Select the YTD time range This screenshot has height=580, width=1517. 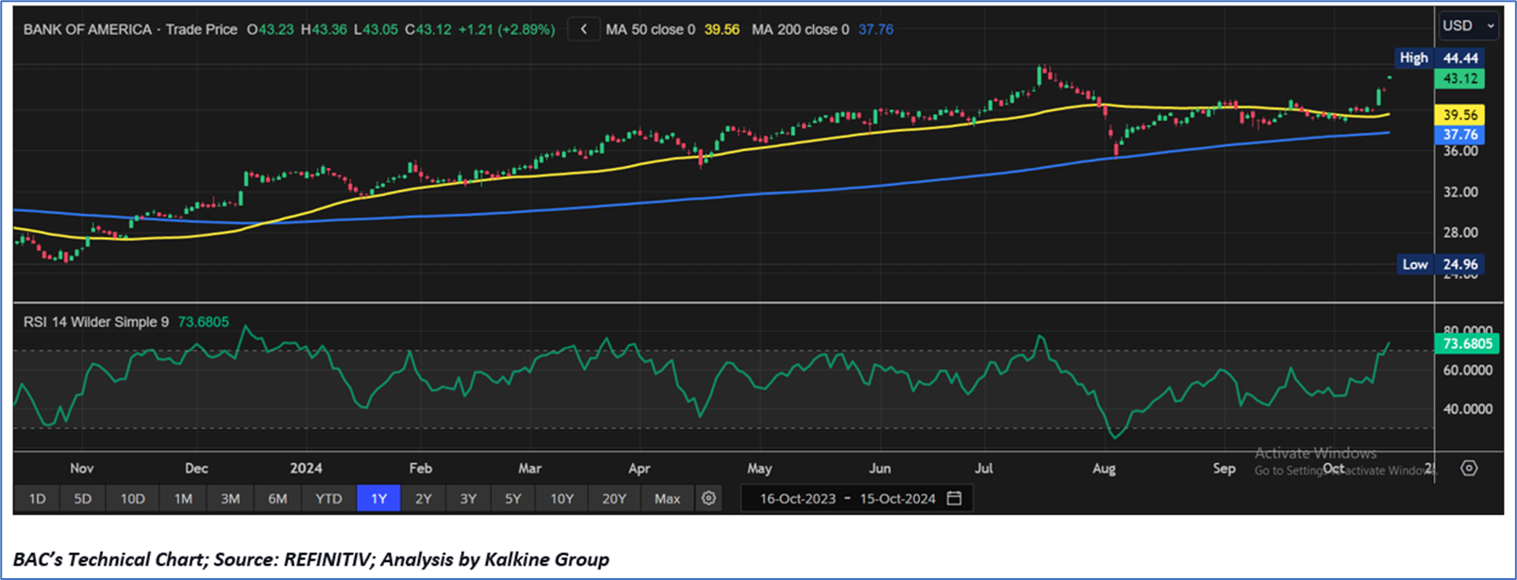328,498
